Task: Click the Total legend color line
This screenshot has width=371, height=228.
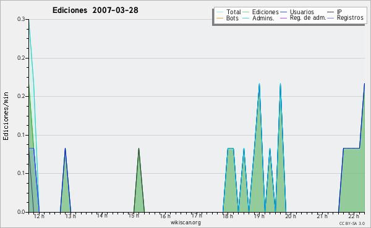Action: click(220, 12)
